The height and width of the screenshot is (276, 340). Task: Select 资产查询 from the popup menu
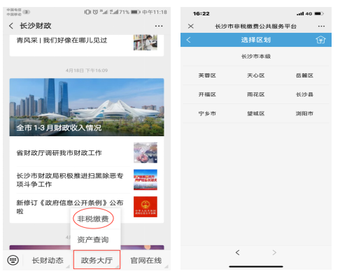(x=93, y=240)
